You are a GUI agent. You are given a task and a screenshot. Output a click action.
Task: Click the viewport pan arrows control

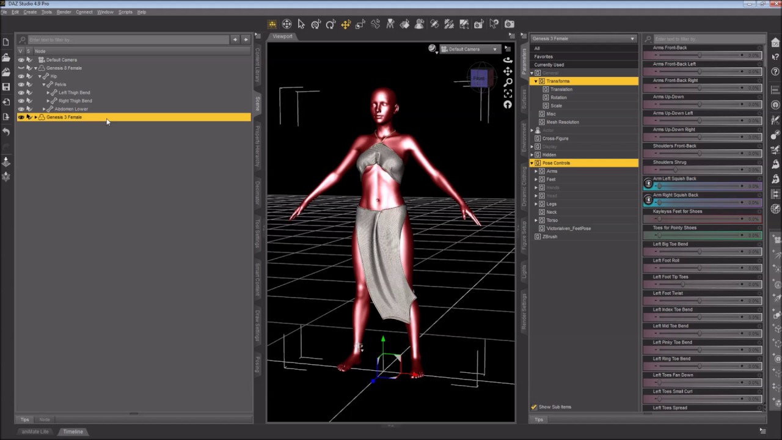508,71
